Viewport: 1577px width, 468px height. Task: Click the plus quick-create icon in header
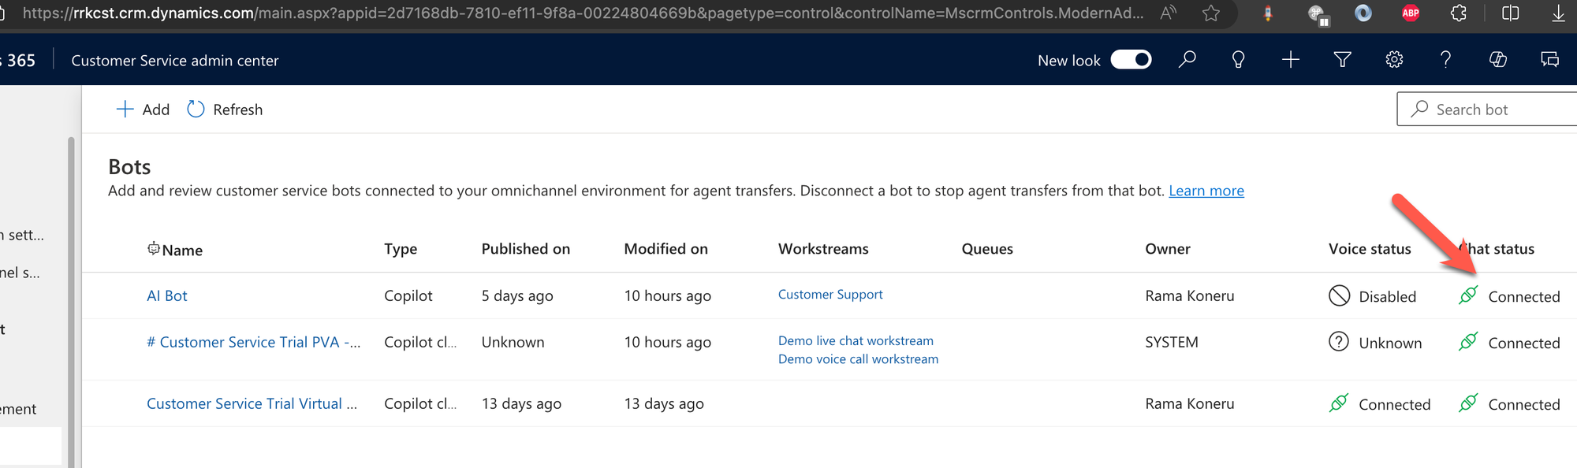[1291, 60]
